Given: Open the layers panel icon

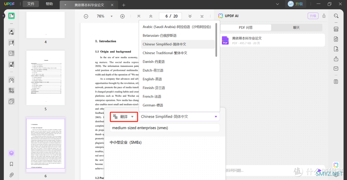Looking at the screenshot, I should point(12,153).
